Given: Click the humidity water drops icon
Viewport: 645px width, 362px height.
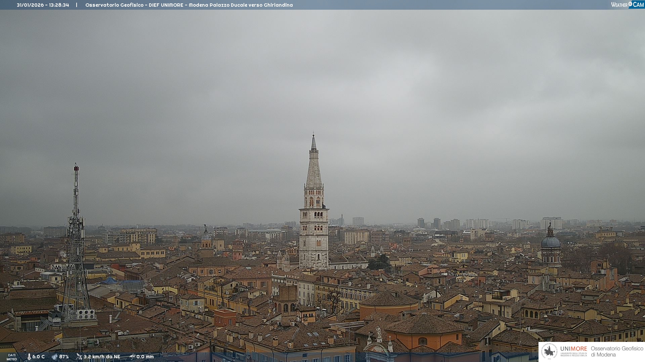Looking at the screenshot, I should click(54, 357).
